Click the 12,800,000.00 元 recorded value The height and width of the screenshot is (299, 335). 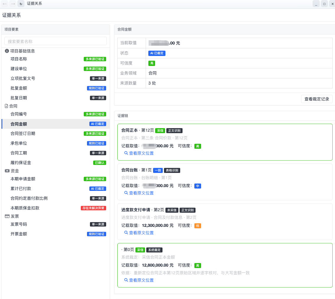(158, 265)
